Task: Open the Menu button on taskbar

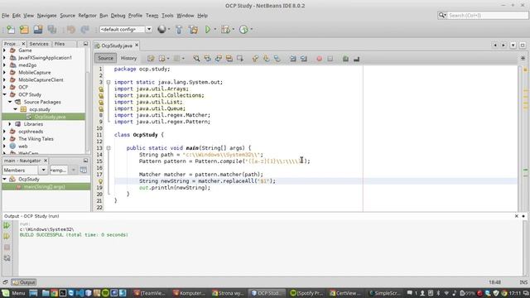Action: (x=13, y=293)
